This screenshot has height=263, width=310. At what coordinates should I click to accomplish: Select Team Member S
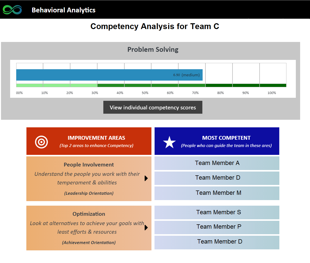(217, 212)
